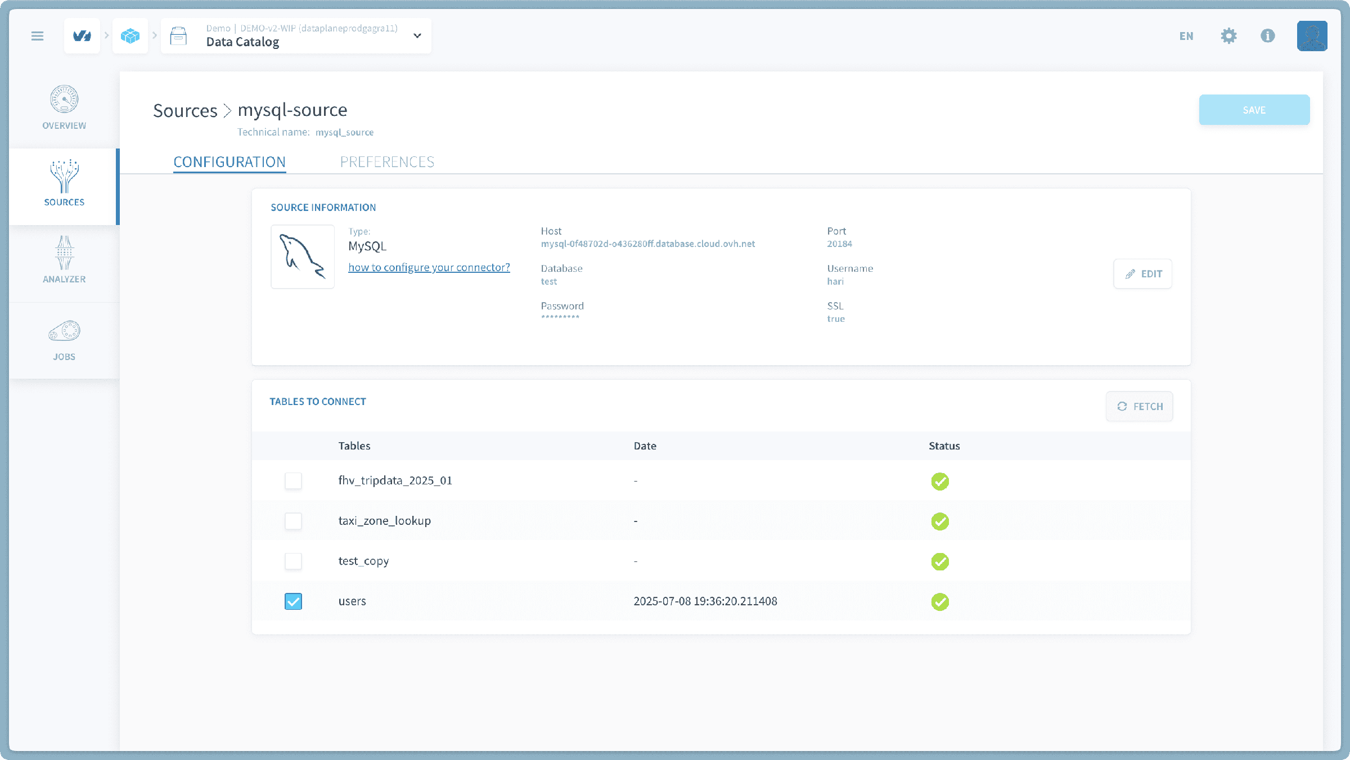Switch language via EN selector
Viewport: 1350px width, 760px height.
1186,36
